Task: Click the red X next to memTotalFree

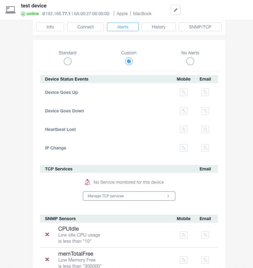Action: pos(47,259)
